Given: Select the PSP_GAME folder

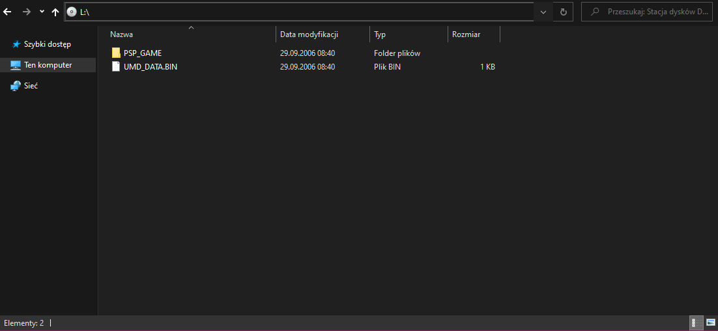Looking at the screenshot, I should click(143, 53).
